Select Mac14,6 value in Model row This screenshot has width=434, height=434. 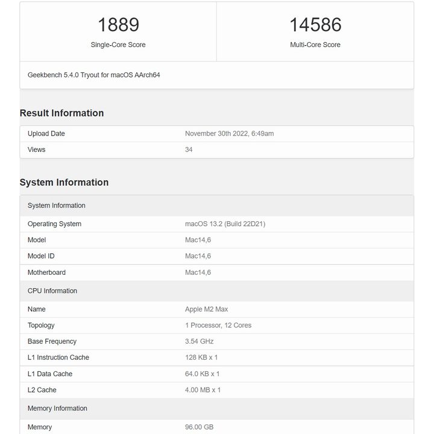(198, 240)
